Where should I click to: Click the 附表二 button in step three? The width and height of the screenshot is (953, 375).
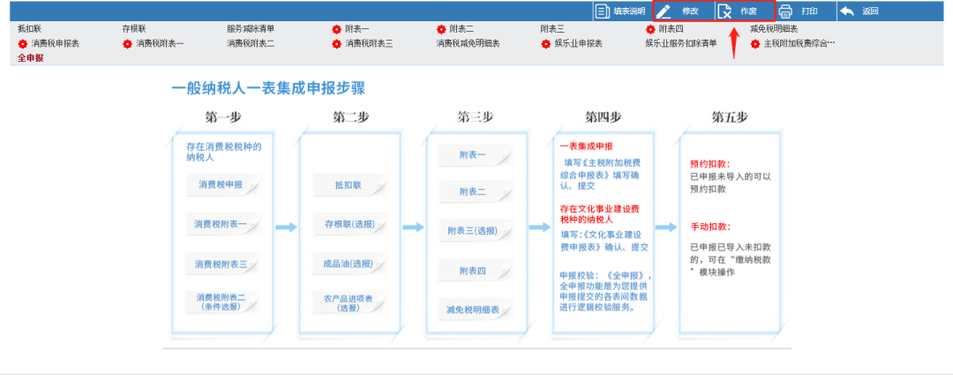click(474, 192)
